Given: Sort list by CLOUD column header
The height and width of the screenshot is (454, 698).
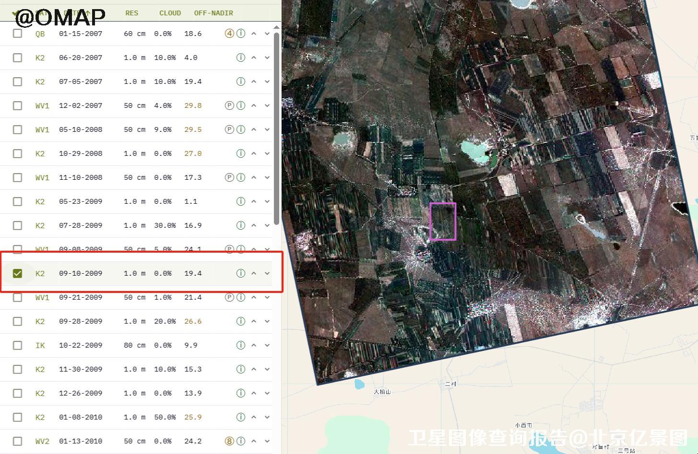Looking at the screenshot, I should pyautogui.click(x=170, y=13).
